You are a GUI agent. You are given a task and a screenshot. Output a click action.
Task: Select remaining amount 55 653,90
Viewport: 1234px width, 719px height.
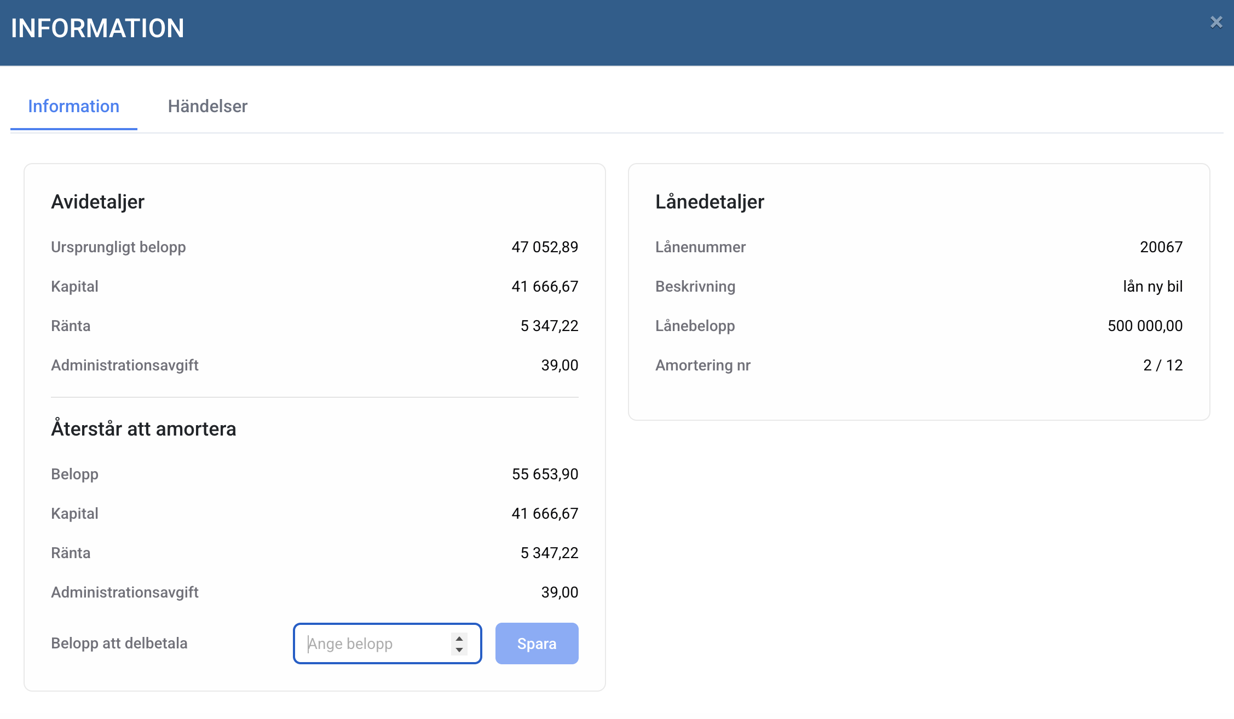545,474
